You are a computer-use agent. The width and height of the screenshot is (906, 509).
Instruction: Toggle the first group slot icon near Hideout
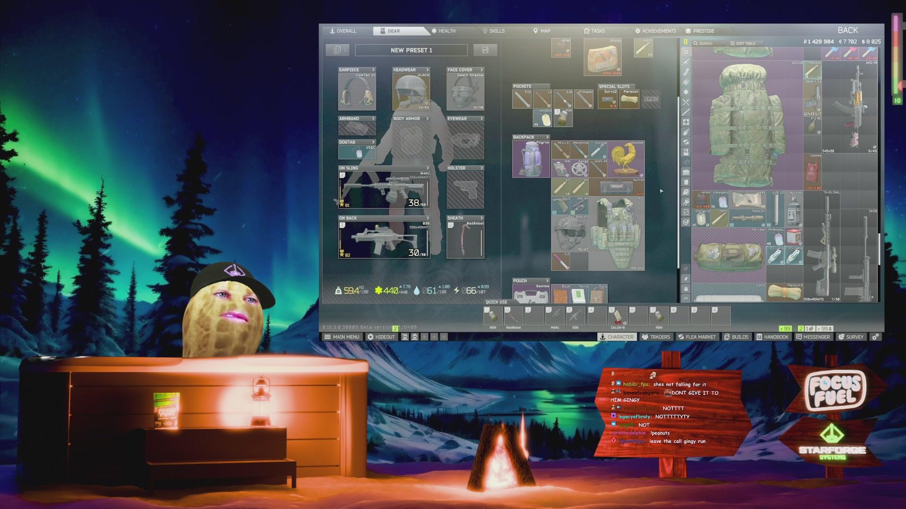(405, 337)
